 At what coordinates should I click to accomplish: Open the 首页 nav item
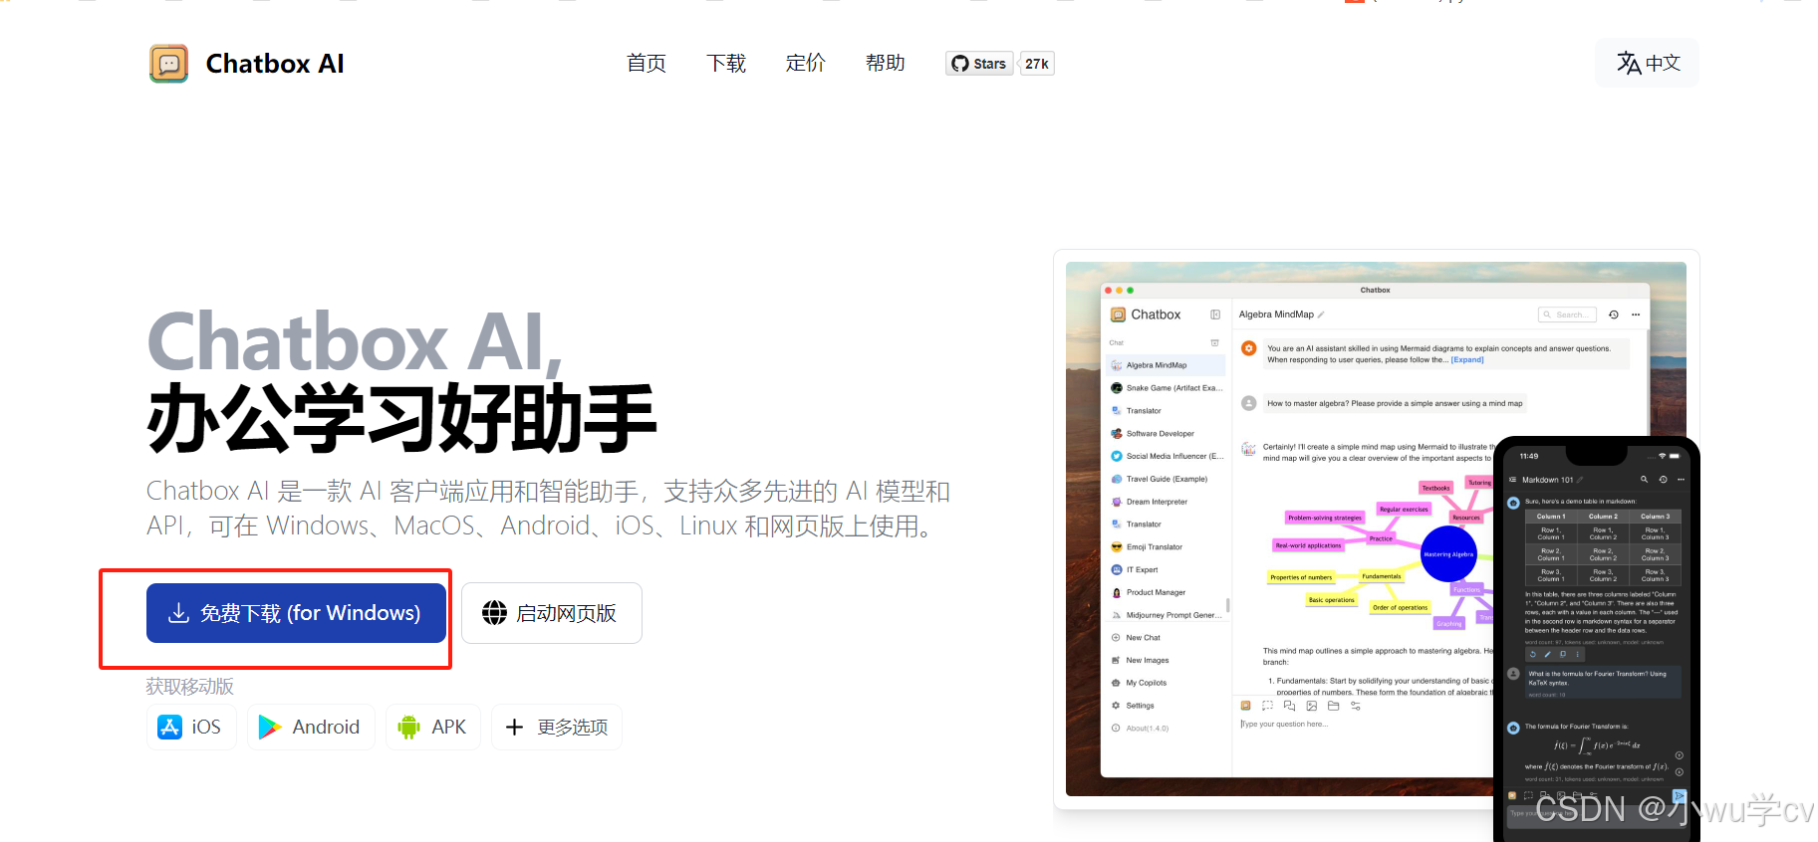(647, 64)
